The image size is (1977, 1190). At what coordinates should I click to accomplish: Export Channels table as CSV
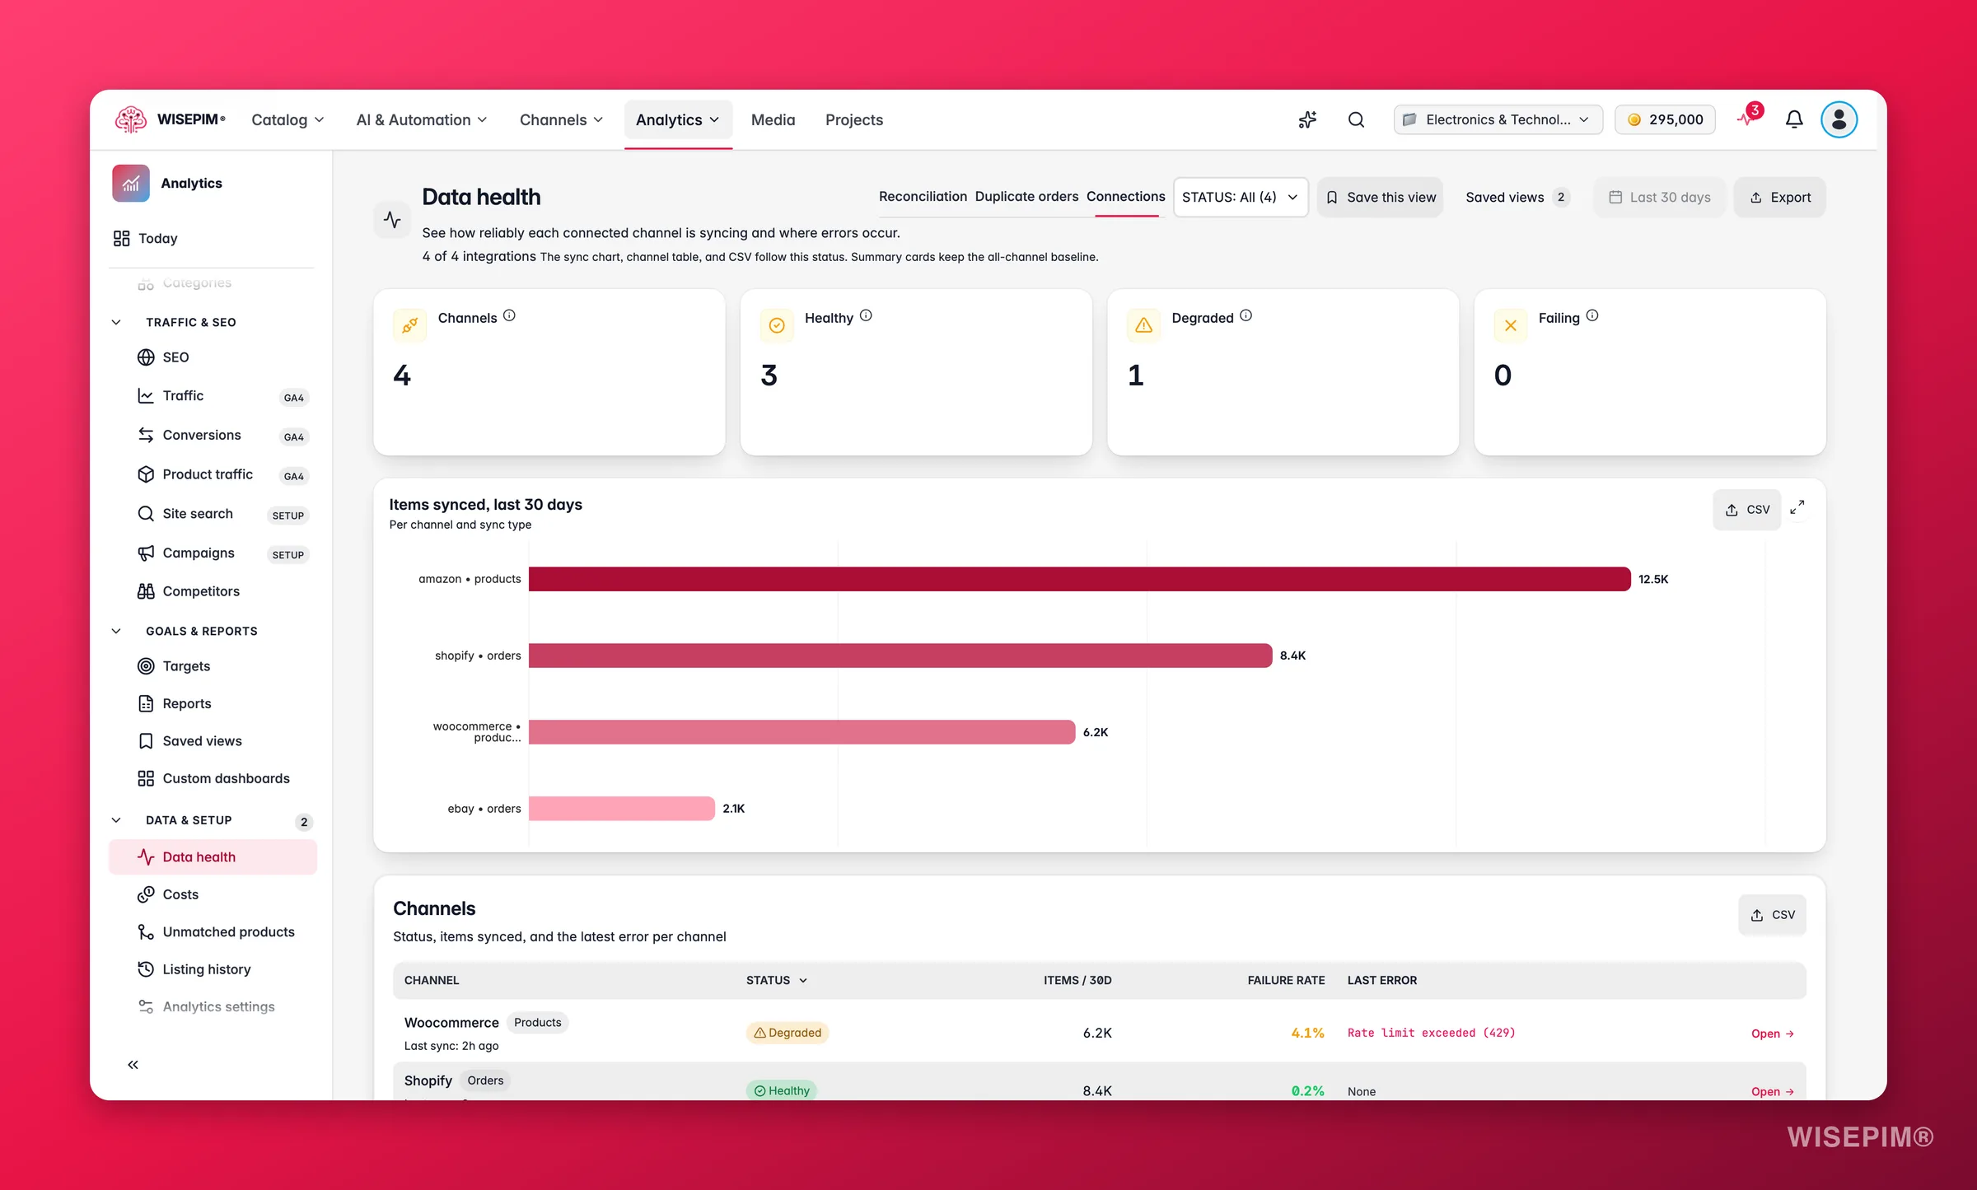(1772, 915)
